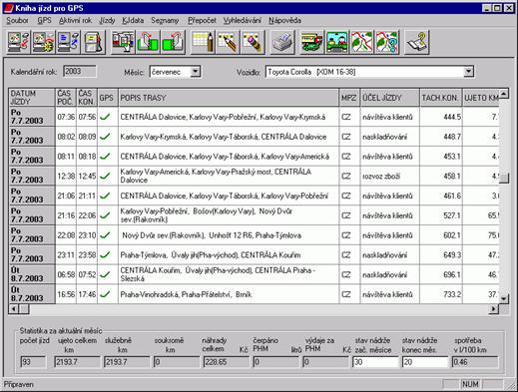Screen dimensions: 518x392
Task: Click the horizontal scrollbar thumb under the table
Action: [24, 309]
